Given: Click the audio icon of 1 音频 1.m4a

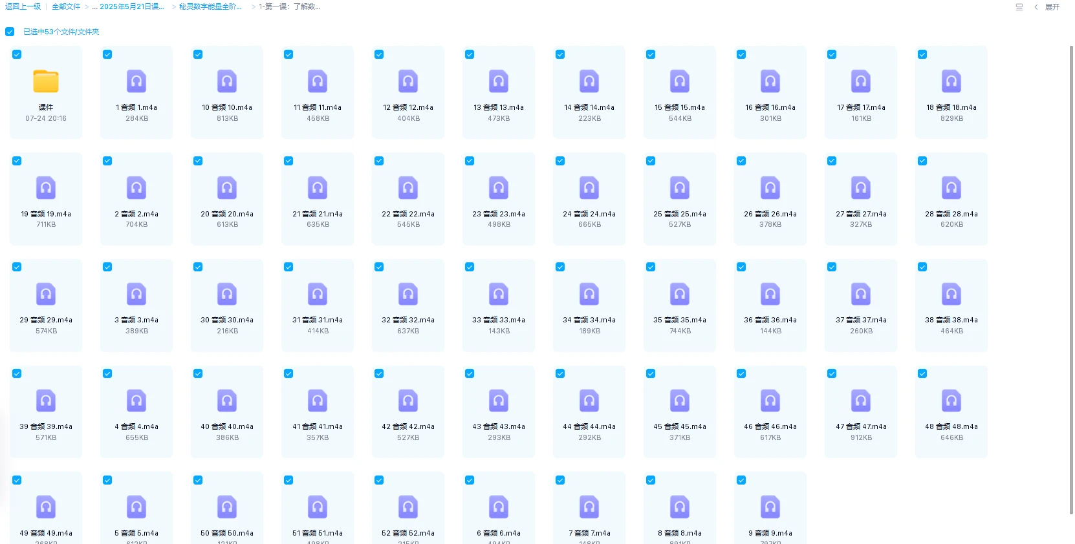Looking at the screenshot, I should click(x=136, y=81).
